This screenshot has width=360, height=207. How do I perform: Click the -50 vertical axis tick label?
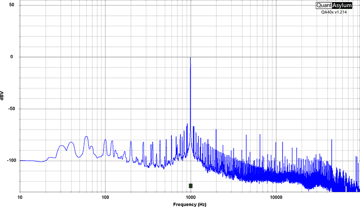click(x=11, y=109)
